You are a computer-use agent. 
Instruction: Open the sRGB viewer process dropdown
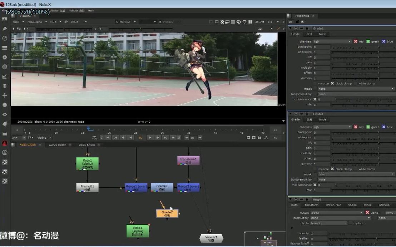[79, 22]
